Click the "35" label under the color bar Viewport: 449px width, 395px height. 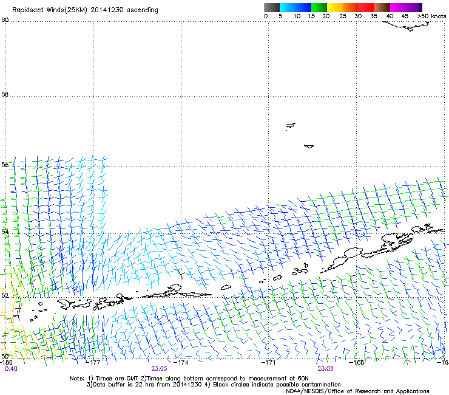(x=374, y=16)
